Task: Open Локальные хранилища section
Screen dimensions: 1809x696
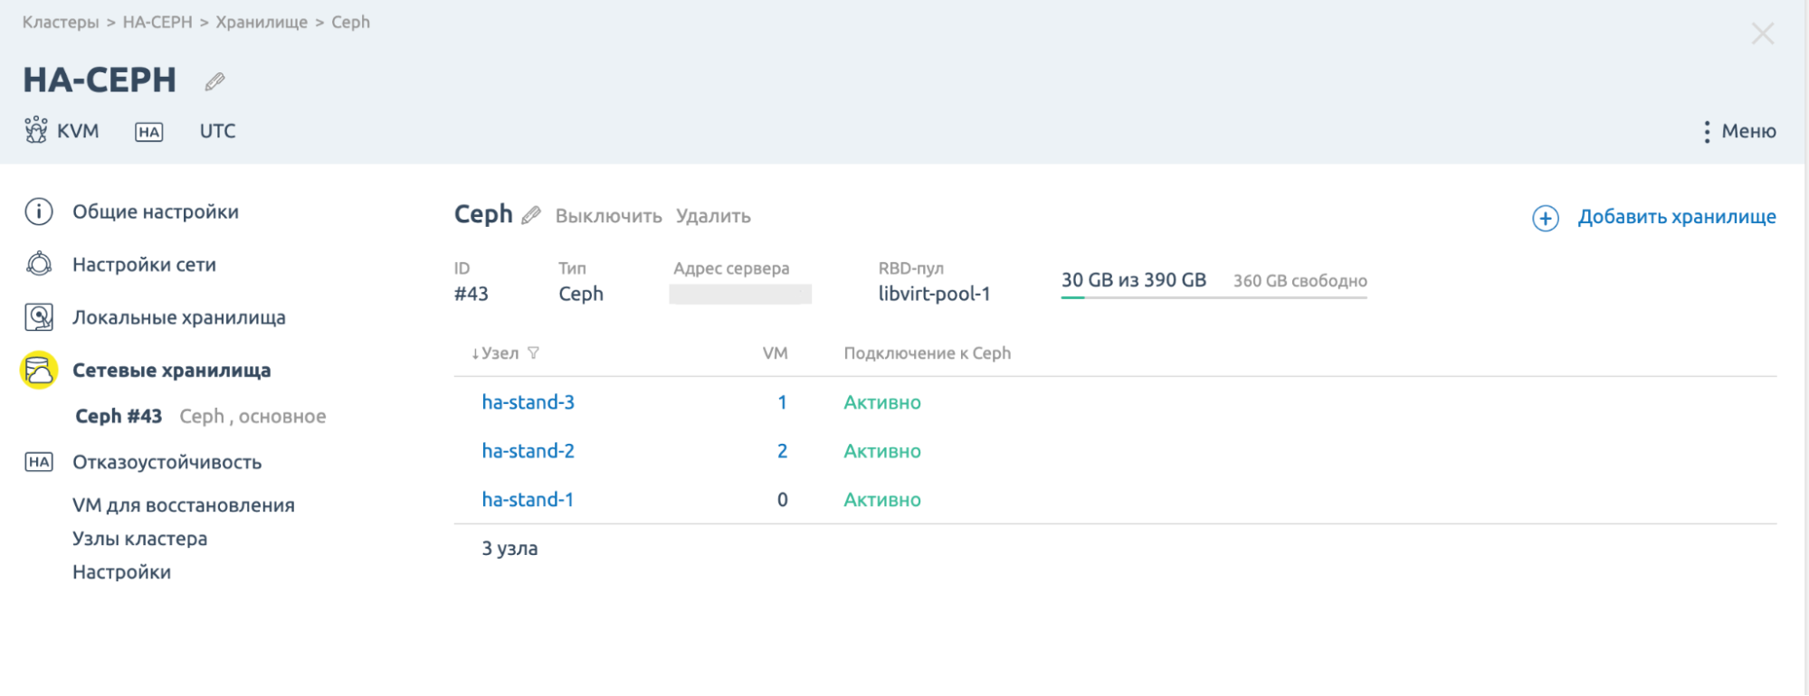Action: click(179, 317)
